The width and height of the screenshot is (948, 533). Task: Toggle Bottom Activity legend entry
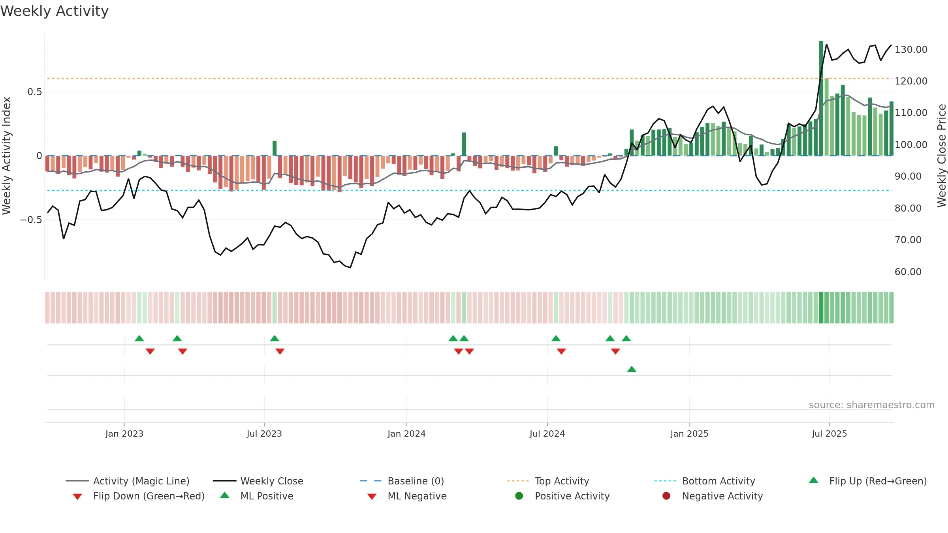(x=705, y=481)
